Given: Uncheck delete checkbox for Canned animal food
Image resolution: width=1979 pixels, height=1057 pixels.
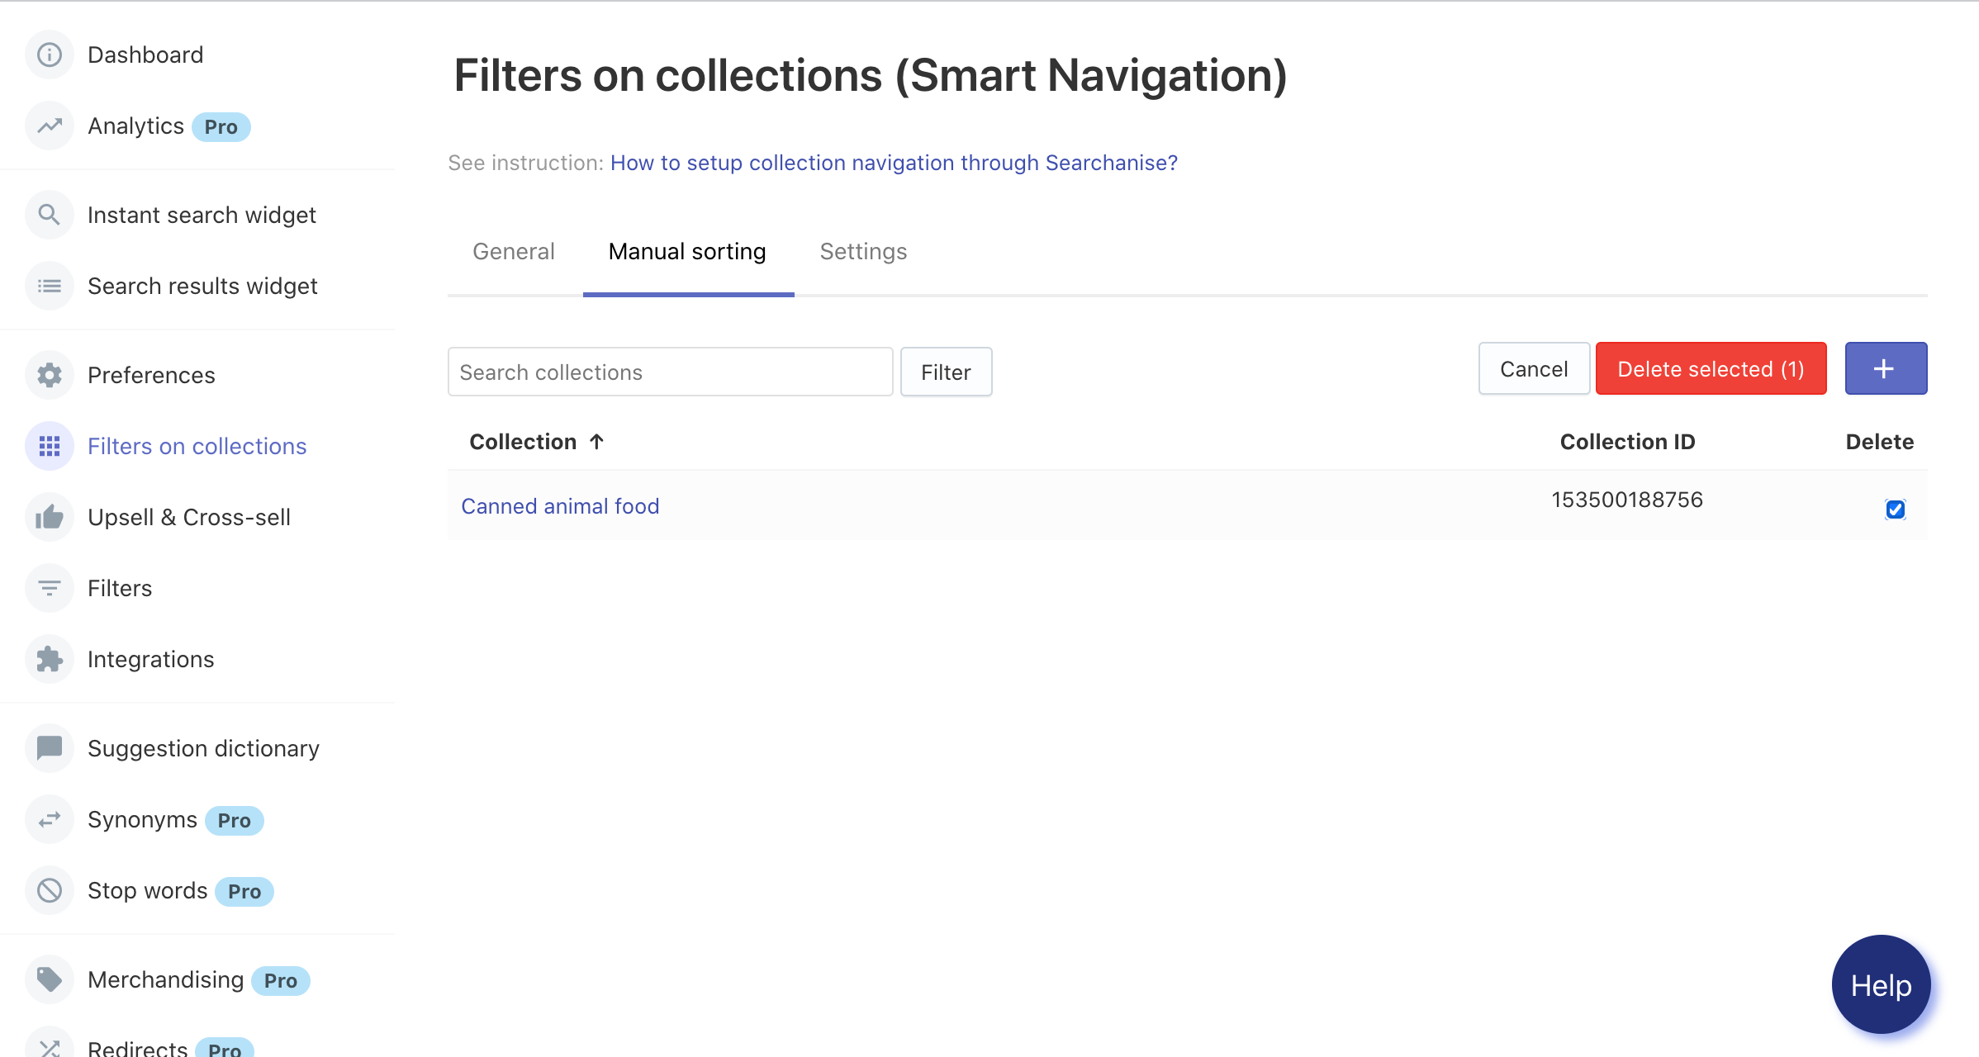Looking at the screenshot, I should pyautogui.click(x=1895, y=509).
